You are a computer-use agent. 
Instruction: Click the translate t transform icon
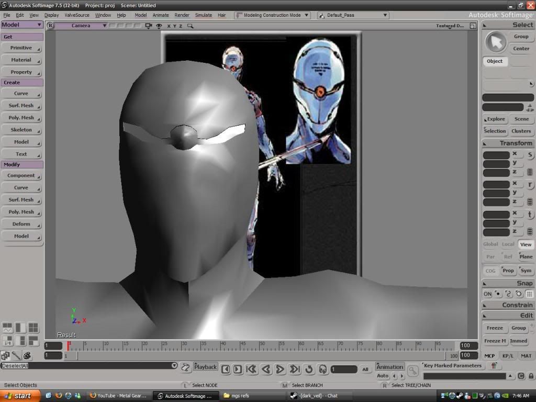click(x=530, y=215)
